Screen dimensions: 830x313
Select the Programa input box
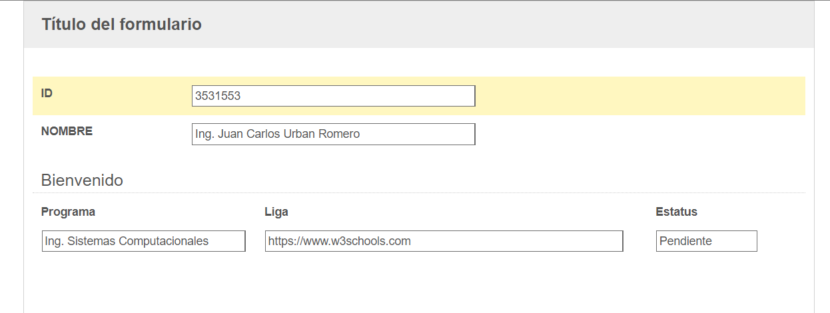point(143,241)
